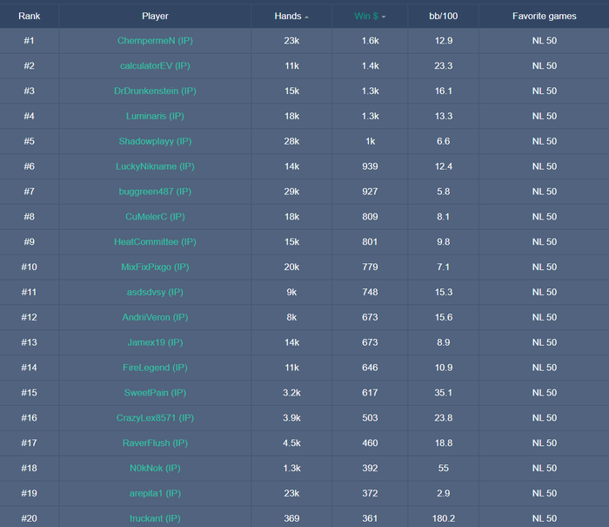Image resolution: width=609 pixels, height=527 pixels.
Task: Select rank cell #20
Action: click(29, 518)
